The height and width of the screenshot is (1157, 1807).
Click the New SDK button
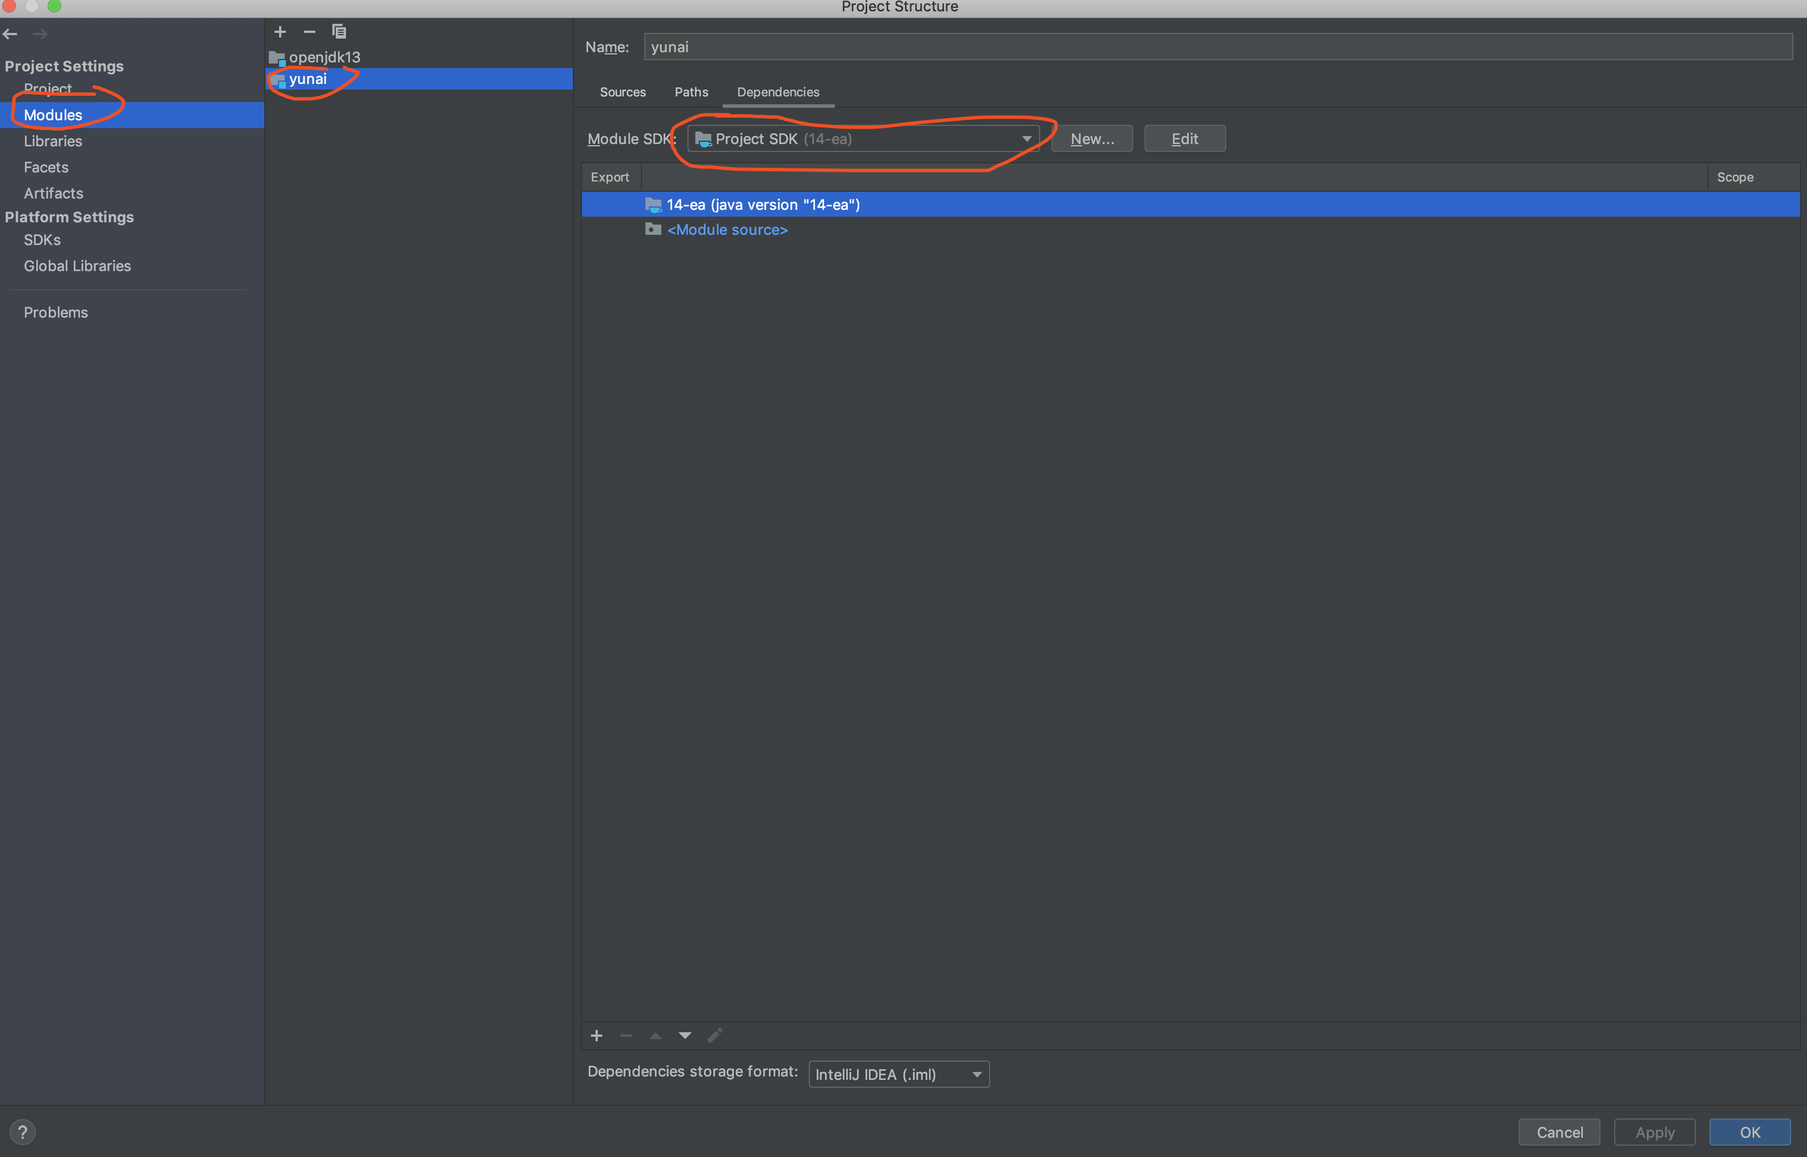pyautogui.click(x=1092, y=138)
